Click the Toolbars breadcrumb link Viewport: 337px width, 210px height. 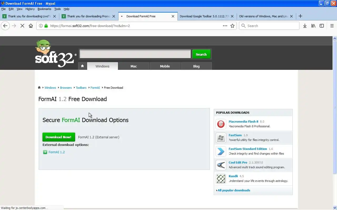click(x=81, y=88)
